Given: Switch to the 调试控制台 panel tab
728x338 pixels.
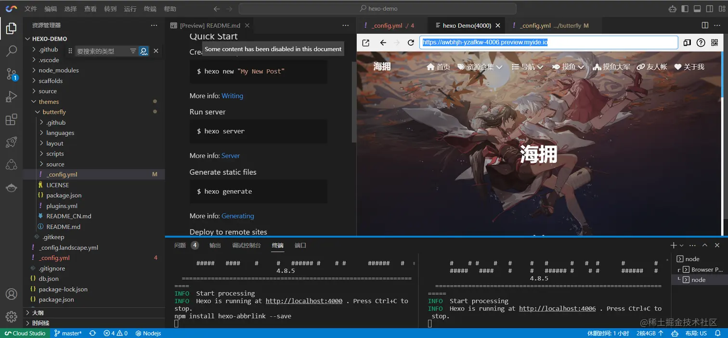Looking at the screenshot, I should (247, 246).
